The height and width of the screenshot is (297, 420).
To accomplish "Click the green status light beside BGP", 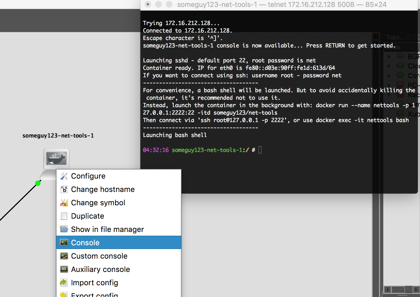I will pyautogui.click(x=400, y=56).
